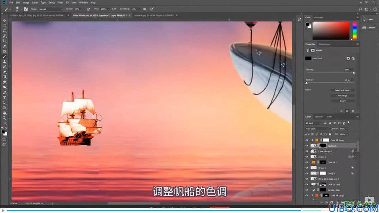Open the layer Kind filter dropdown

[x=313, y=123]
